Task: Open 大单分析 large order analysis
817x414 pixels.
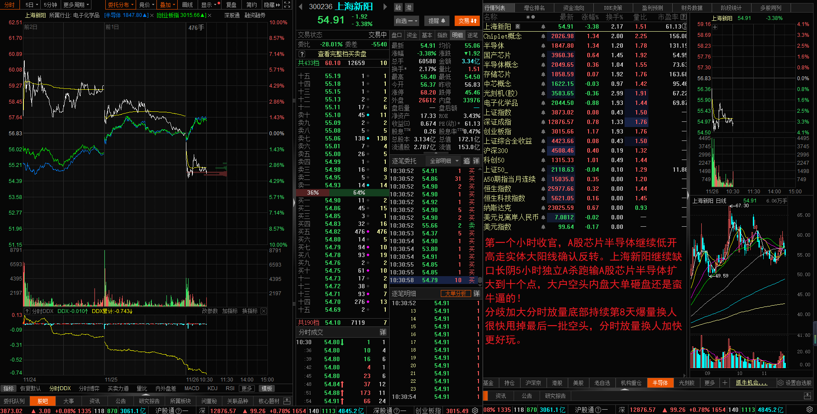Action: click(x=456, y=293)
